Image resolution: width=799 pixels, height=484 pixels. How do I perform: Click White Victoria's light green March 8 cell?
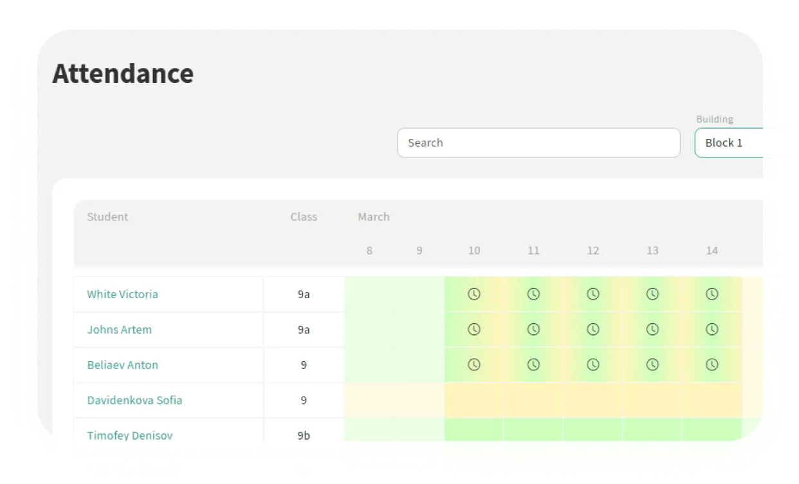point(369,294)
